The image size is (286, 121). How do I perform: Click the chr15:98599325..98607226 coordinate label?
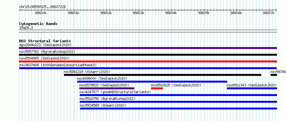coord(42,7)
